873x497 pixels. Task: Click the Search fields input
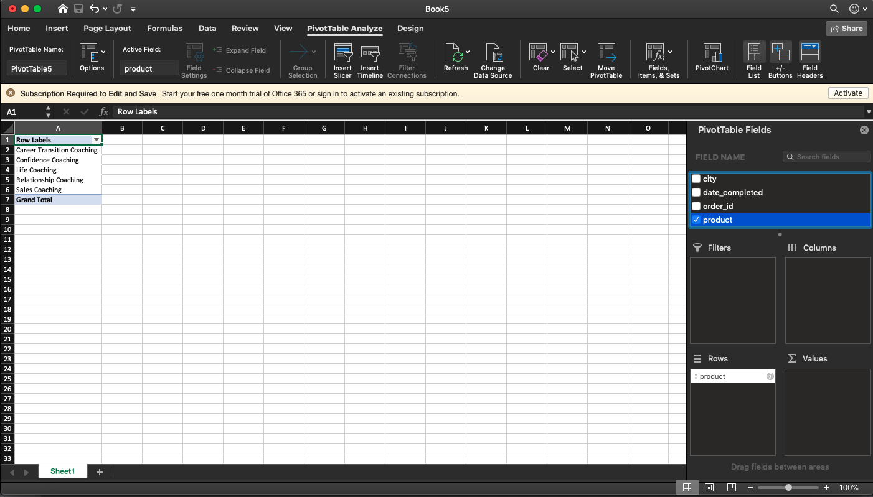point(826,157)
